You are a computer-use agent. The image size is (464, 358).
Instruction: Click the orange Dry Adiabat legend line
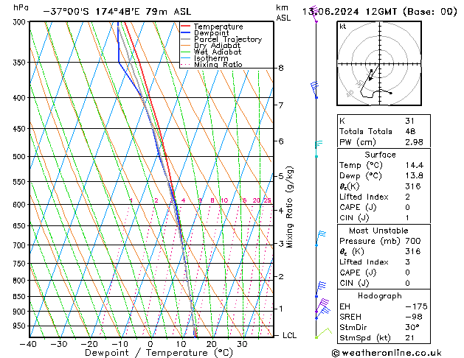(x=186, y=45)
